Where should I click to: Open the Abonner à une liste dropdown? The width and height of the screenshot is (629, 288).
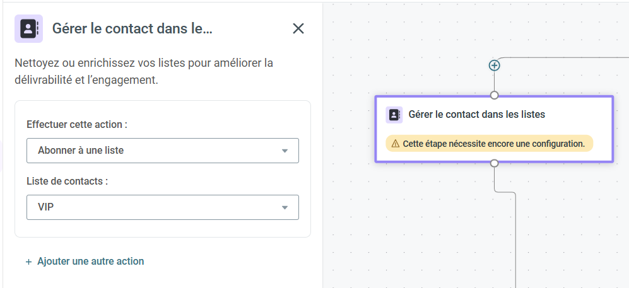tap(163, 151)
